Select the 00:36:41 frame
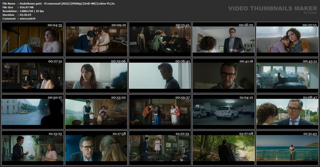 (x=160, y=76)
